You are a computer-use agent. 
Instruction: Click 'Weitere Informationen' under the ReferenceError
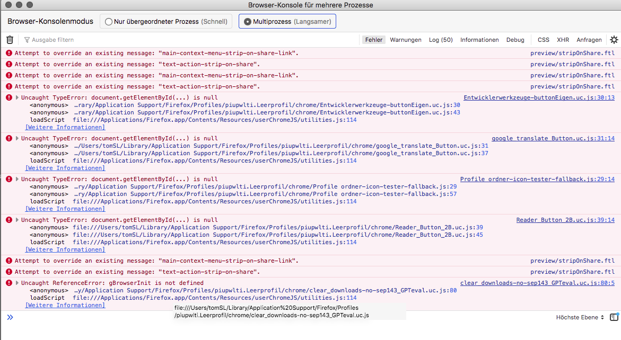65,305
